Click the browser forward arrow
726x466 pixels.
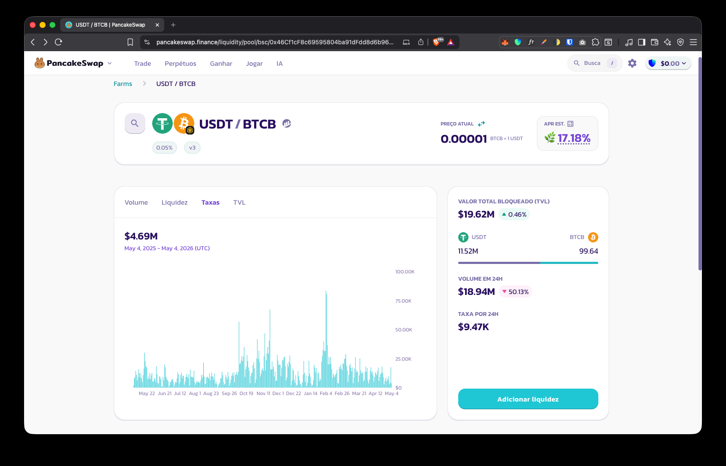point(46,42)
